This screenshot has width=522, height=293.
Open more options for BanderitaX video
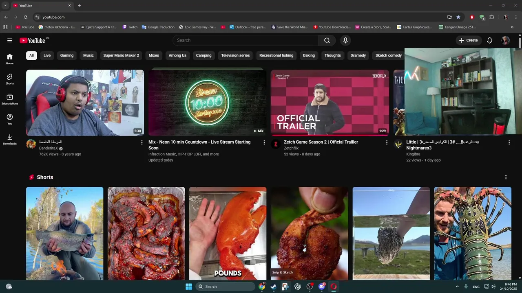click(142, 142)
